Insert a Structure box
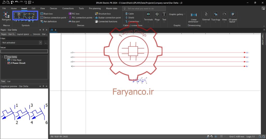The height and width of the screenshot is (139, 266). [103, 14]
